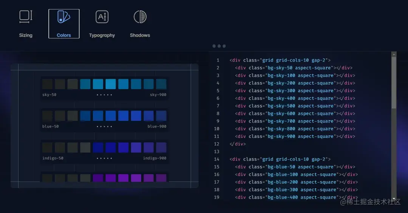The width and height of the screenshot is (408, 213).
Task: Click bg-sky-700 in code line 9
Action: (281, 121)
